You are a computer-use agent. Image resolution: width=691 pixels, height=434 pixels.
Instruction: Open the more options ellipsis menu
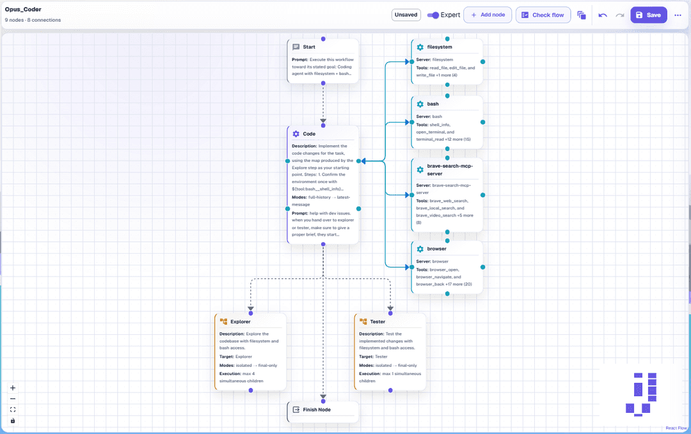coord(678,15)
